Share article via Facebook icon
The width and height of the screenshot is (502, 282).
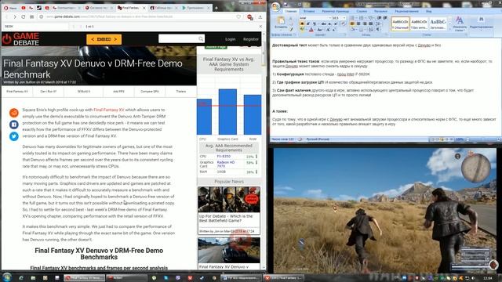click(x=14, y=125)
